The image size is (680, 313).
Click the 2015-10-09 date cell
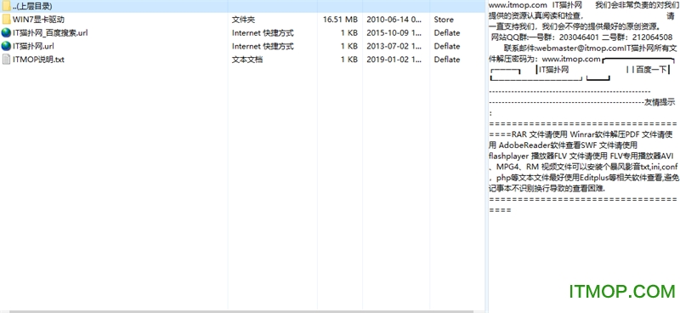394,33
